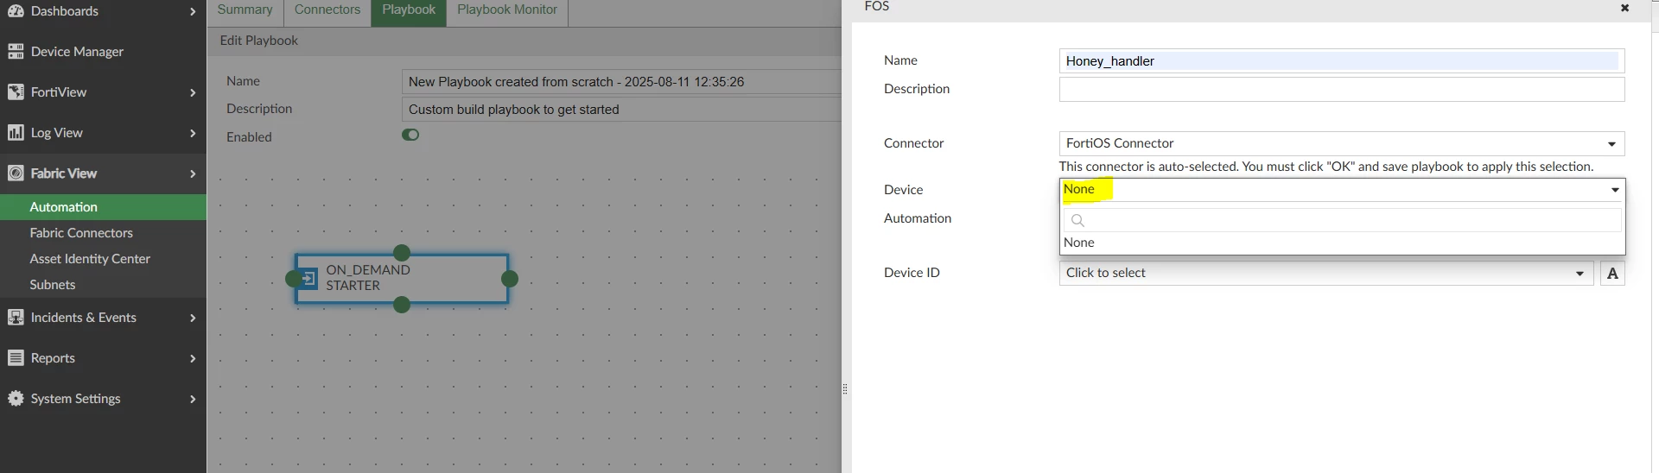The width and height of the screenshot is (1659, 473).
Task: Click the Device dropdown search field
Action: 1342,220
